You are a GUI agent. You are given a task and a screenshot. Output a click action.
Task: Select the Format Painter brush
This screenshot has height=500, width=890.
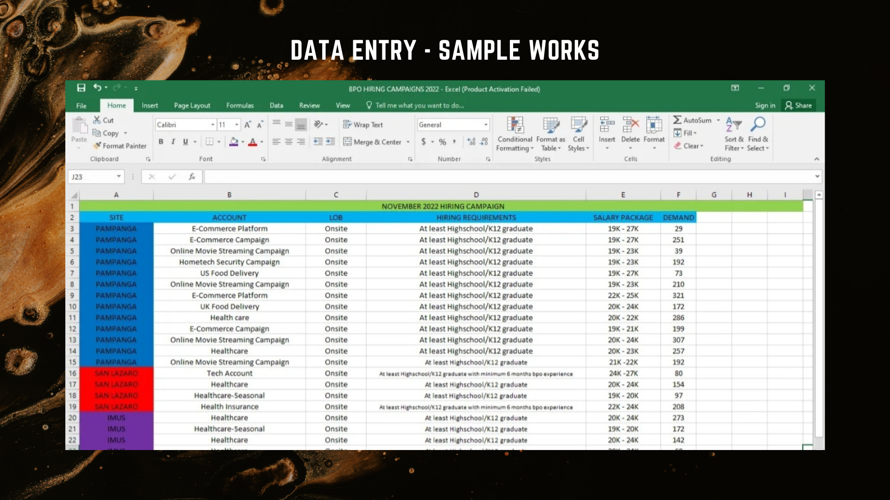click(97, 145)
